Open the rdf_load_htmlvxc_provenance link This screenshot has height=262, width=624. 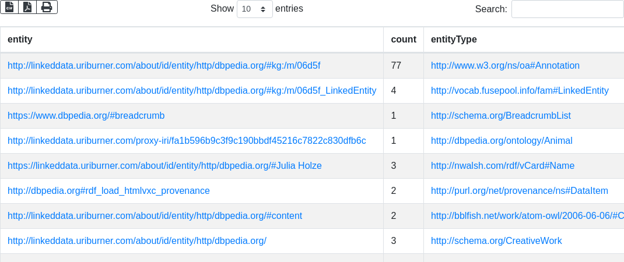pyautogui.click(x=108, y=191)
